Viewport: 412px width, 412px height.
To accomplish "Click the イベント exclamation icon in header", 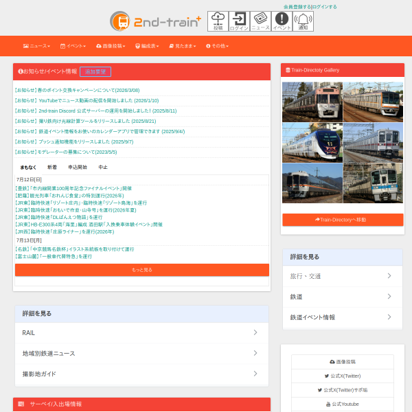I will pos(282,21).
